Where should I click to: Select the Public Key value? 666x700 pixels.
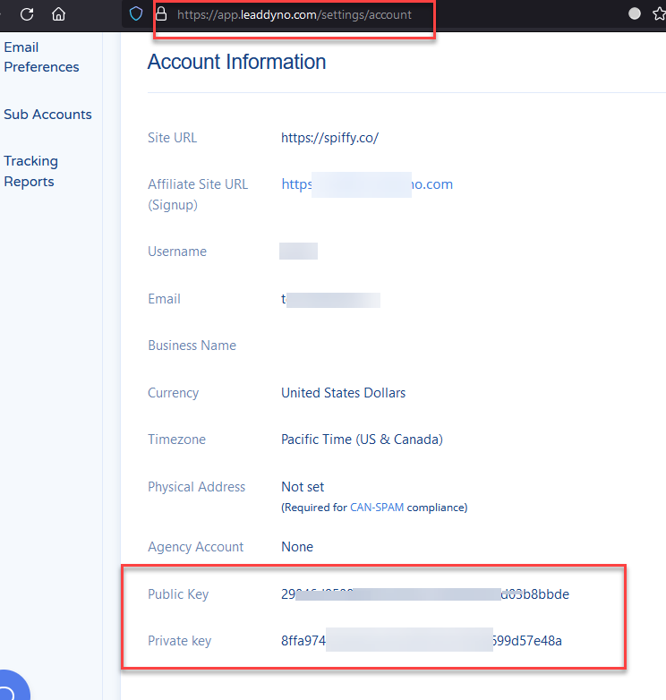pos(425,594)
